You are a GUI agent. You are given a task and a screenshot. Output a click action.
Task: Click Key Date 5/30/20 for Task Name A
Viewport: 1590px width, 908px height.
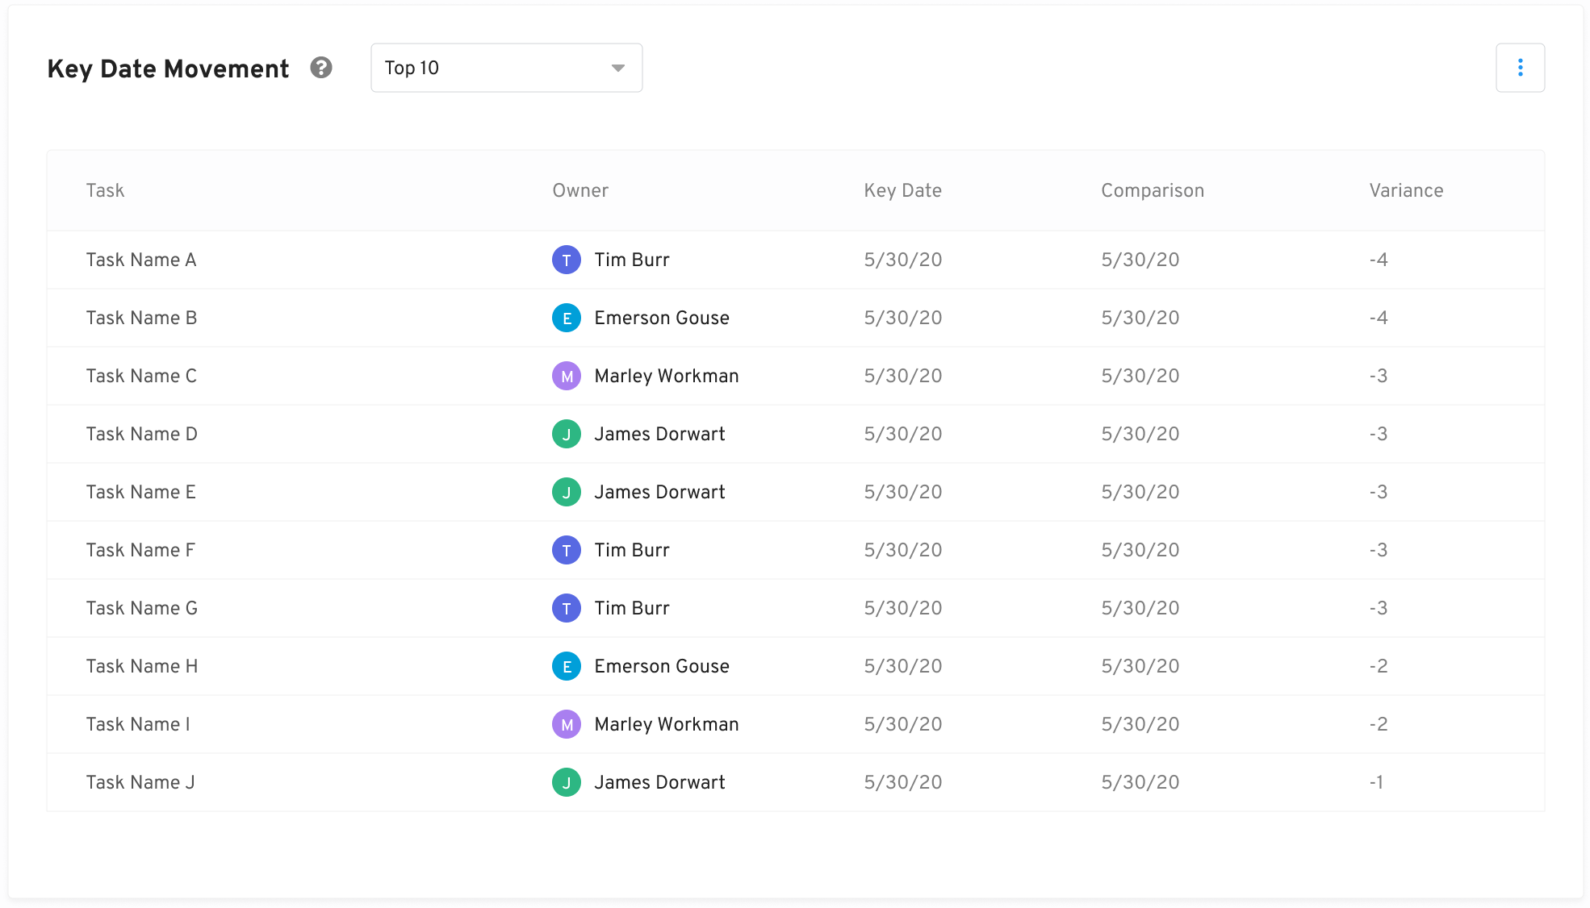click(x=903, y=260)
